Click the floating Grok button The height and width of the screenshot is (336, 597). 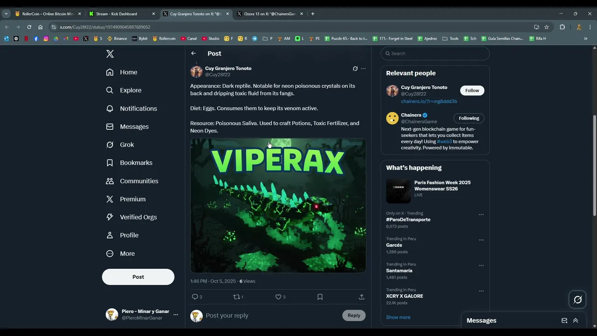coord(577,300)
